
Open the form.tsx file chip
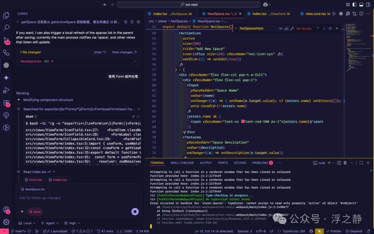[x=34, y=180]
